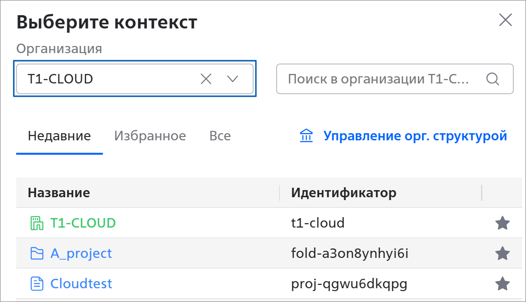Toggle favorite star for Cloudtest row

(503, 284)
